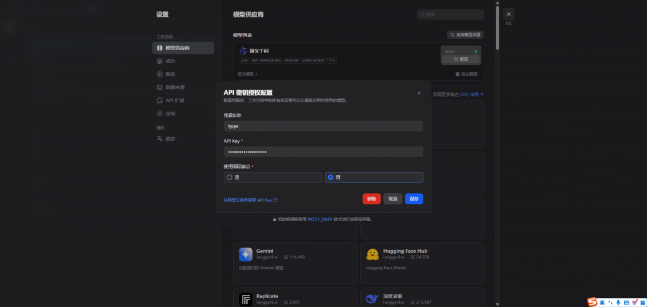The image size is (647, 307).
Task: Click the Hugging Face Hub emoji icon
Action: (x=372, y=254)
